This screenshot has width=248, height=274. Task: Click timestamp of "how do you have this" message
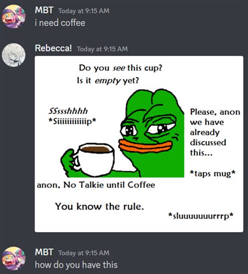[x=84, y=253]
